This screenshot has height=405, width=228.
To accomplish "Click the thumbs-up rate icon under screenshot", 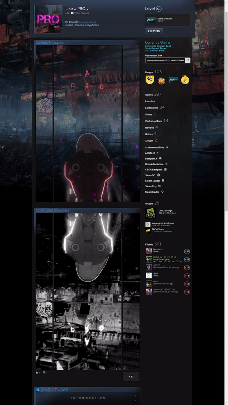I will coord(37,372).
